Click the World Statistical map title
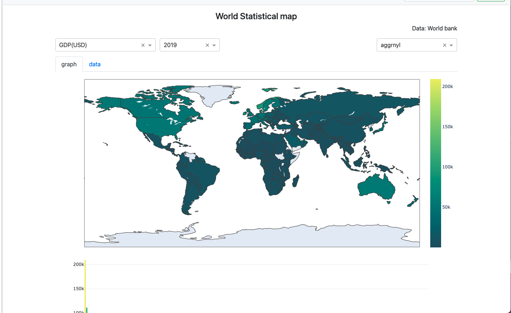This screenshot has height=313, width=511. 256,16
